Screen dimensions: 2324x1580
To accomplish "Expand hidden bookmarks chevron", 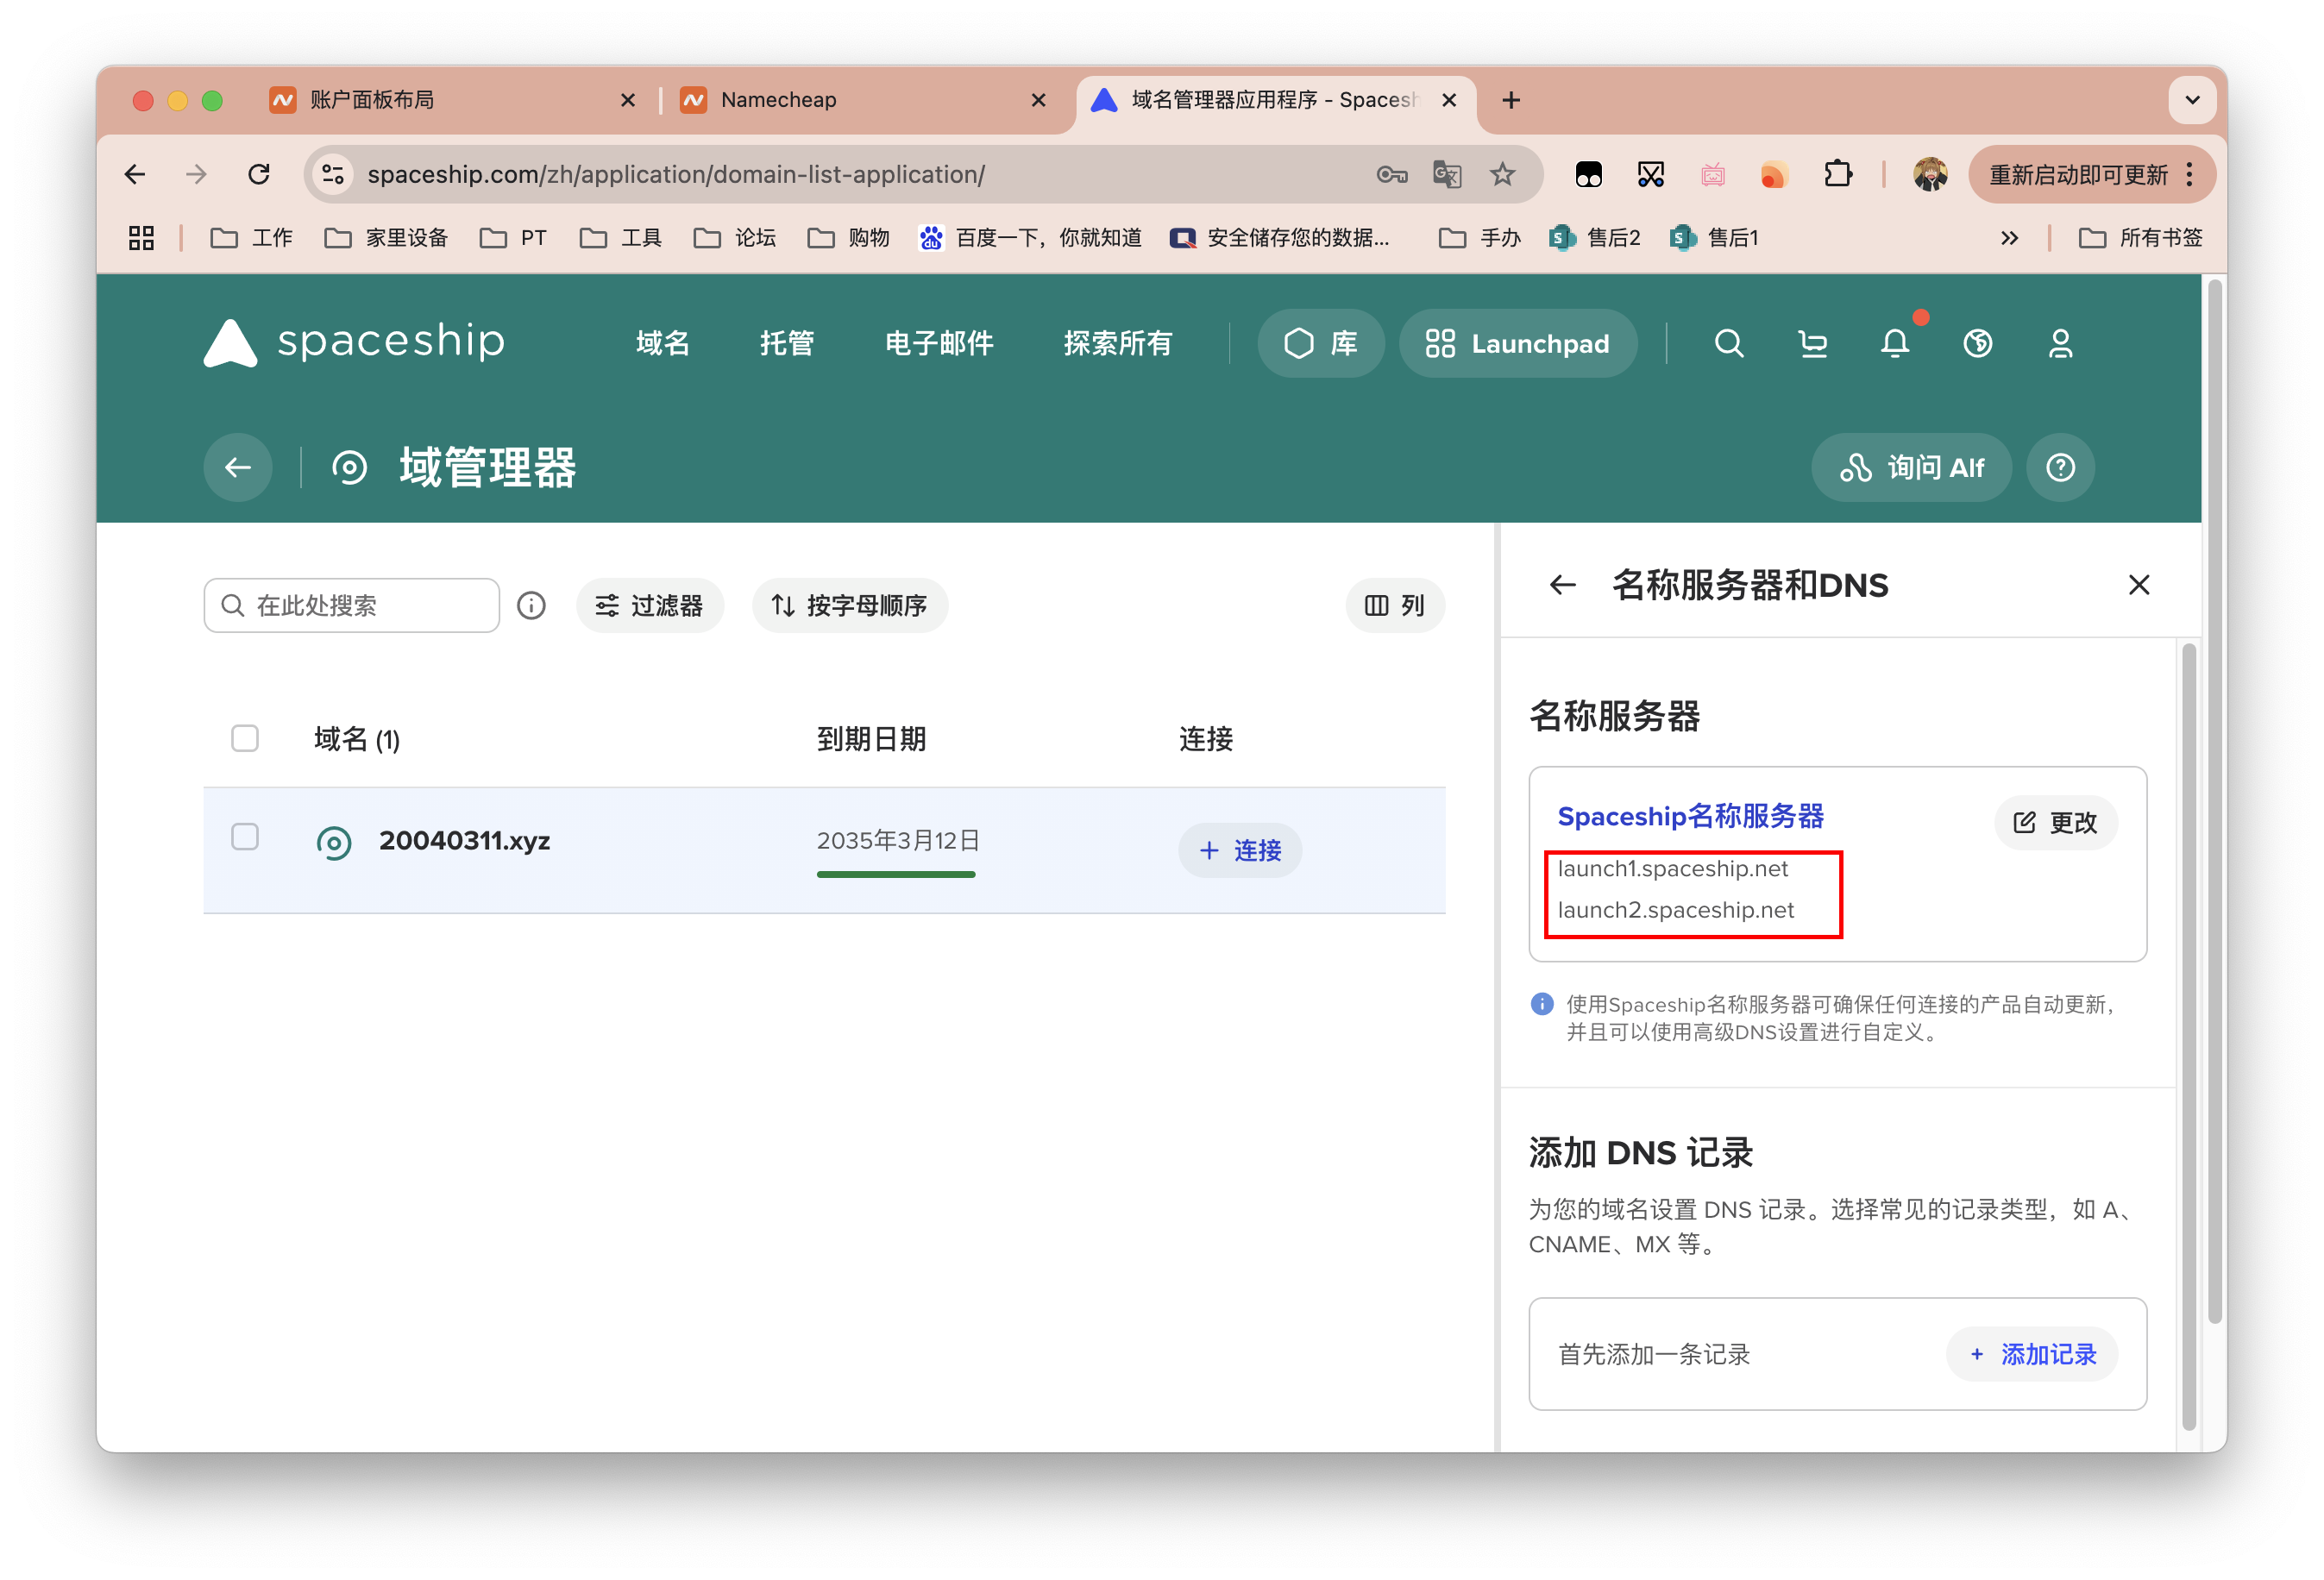I will pos(2009,238).
